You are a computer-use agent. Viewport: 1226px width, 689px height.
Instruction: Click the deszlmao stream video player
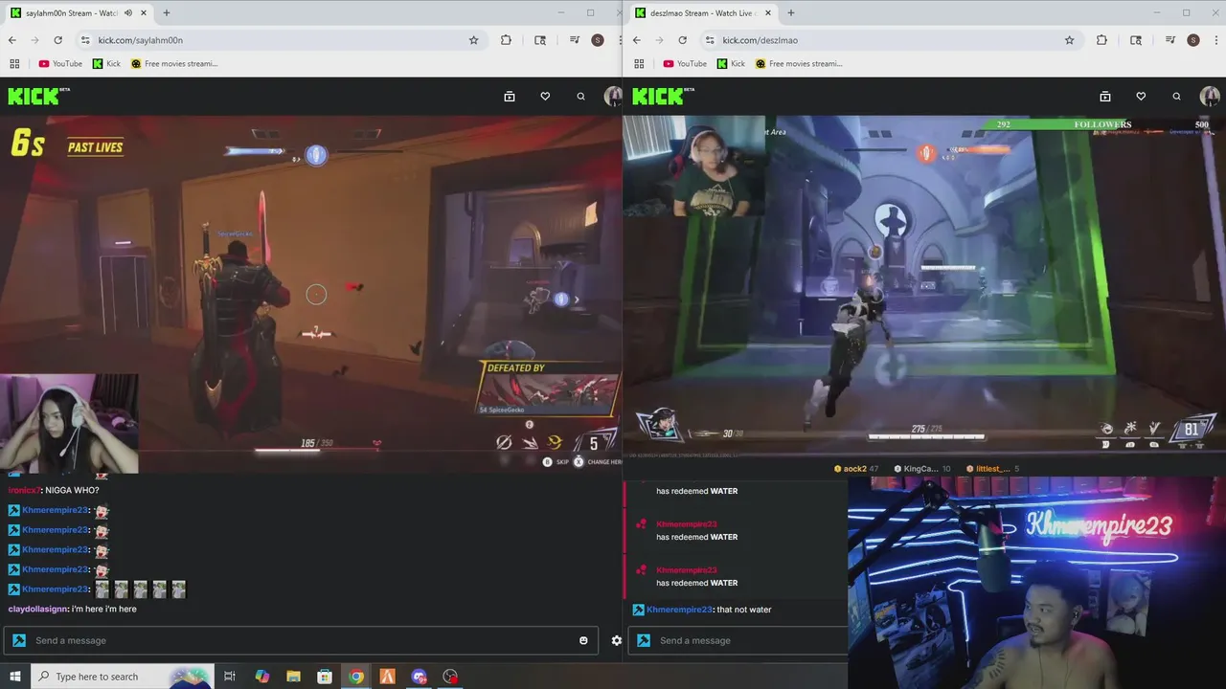[924, 288]
